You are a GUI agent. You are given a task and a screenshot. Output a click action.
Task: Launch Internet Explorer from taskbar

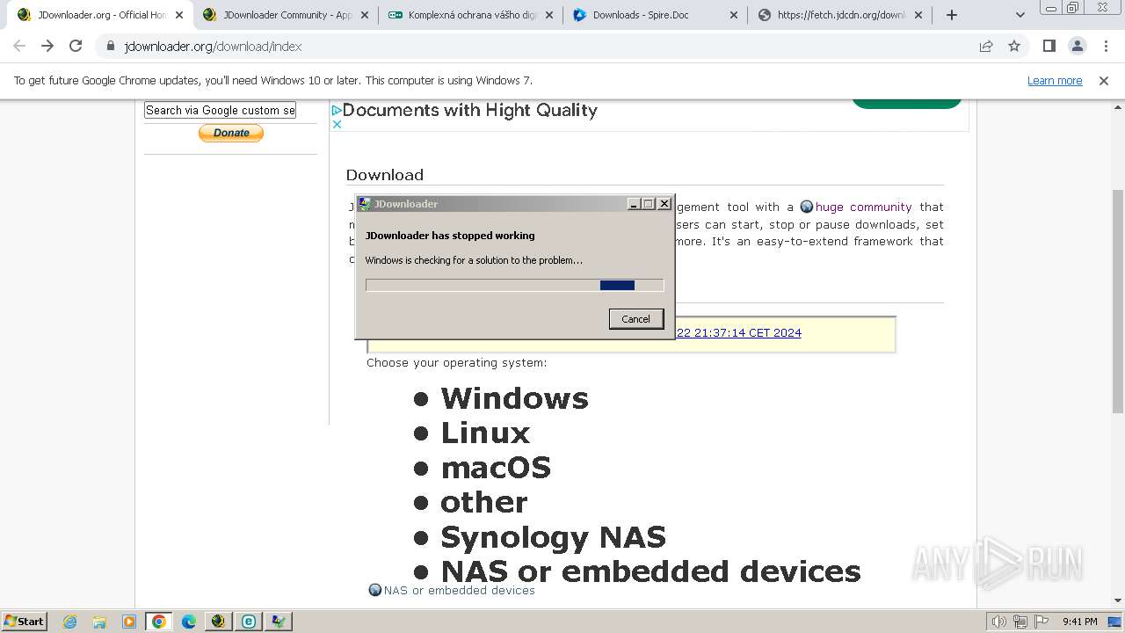tap(69, 622)
